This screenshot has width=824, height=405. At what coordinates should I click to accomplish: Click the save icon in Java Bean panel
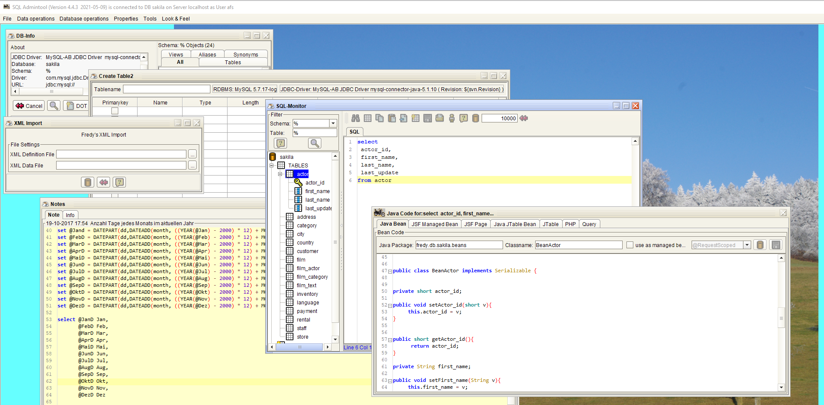click(775, 245)
